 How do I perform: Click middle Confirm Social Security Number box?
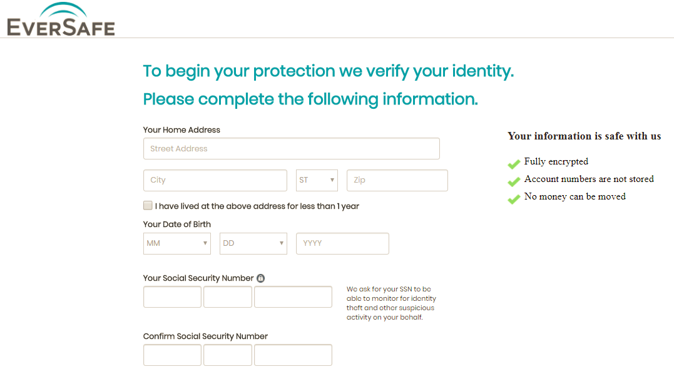click(x=228, y=355)
